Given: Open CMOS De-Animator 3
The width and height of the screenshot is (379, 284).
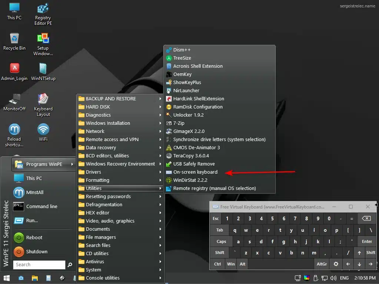Looking at the screenshot, I should pos(219,148).
